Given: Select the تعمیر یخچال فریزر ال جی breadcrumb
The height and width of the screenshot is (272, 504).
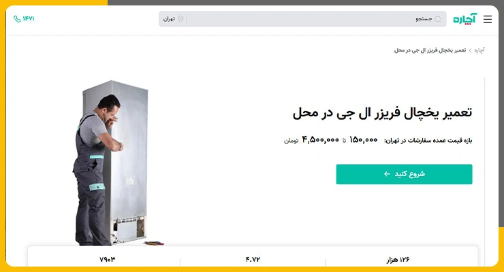Looking at the screenshot, I should pyautogui.click(x=430, y=50).
